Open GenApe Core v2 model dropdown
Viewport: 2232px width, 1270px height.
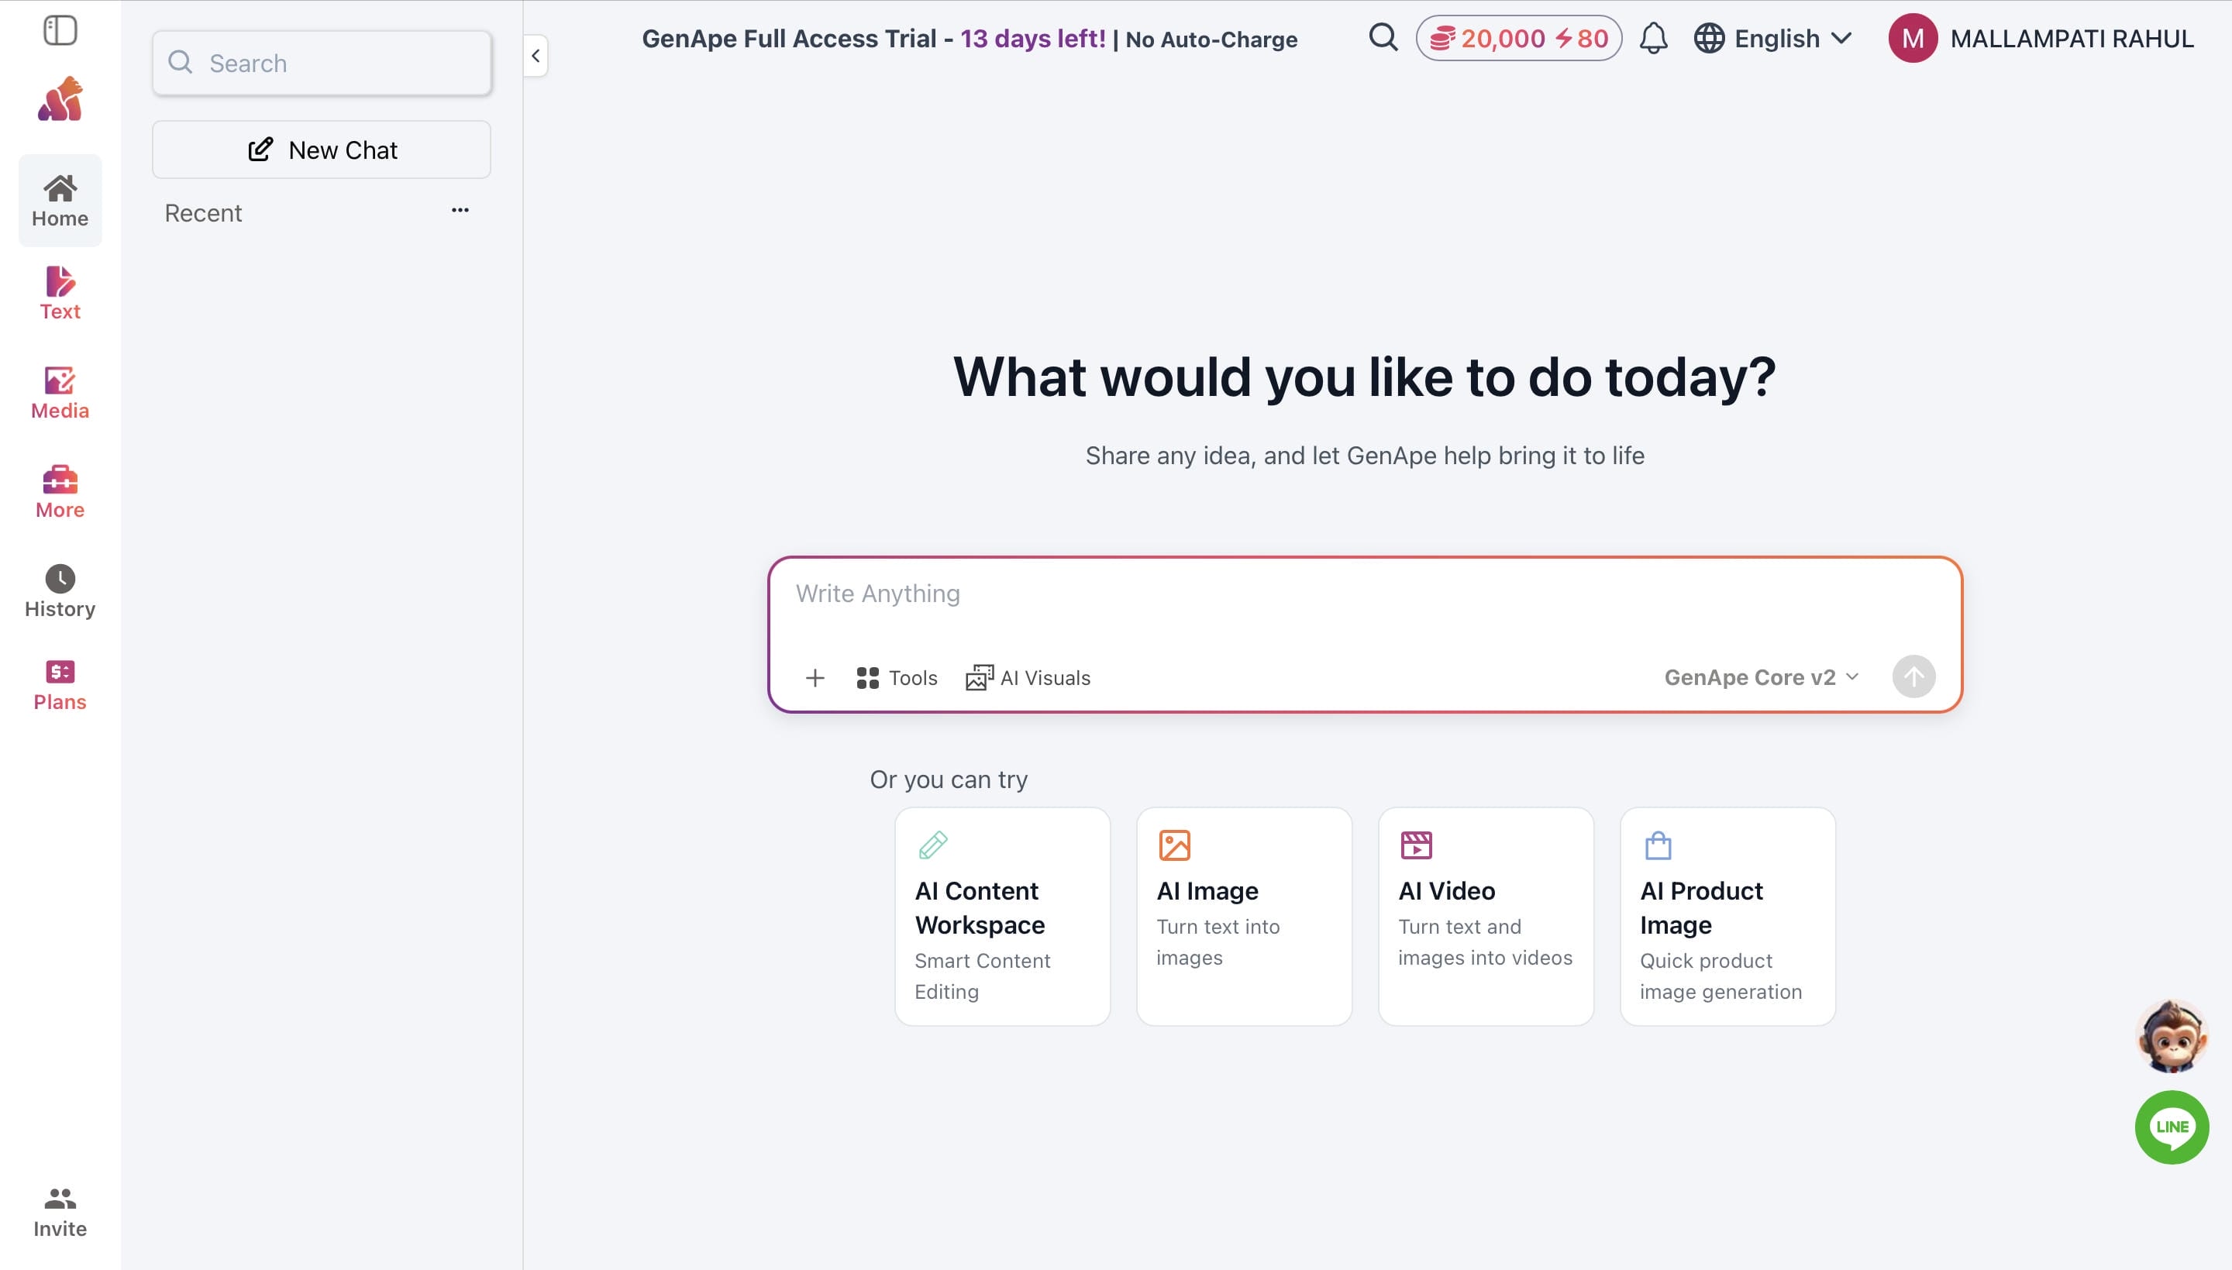[1762, 678]
